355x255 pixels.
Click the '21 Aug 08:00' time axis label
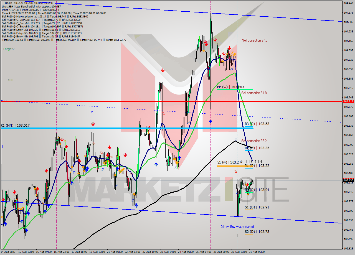(x=115, y=252)
